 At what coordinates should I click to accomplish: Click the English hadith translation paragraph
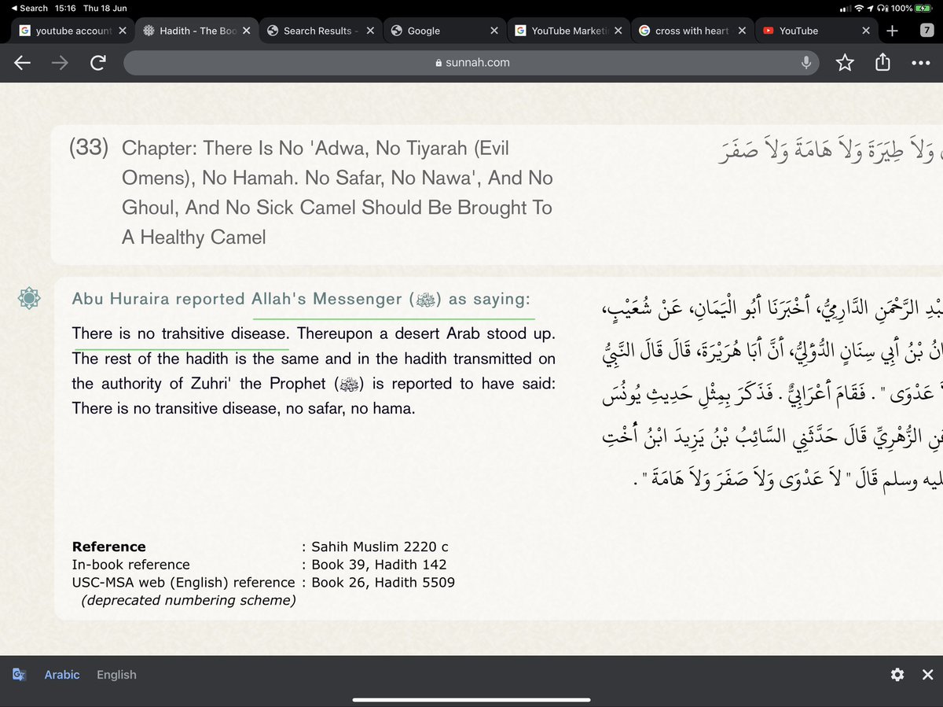tap(314, 371)
